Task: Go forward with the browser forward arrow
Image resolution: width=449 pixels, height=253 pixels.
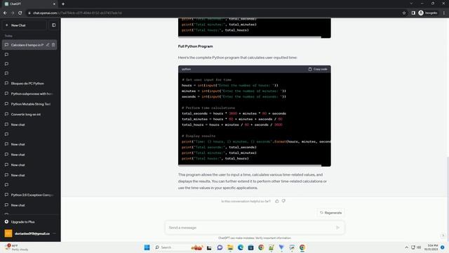Action: [x=13, y=13]
